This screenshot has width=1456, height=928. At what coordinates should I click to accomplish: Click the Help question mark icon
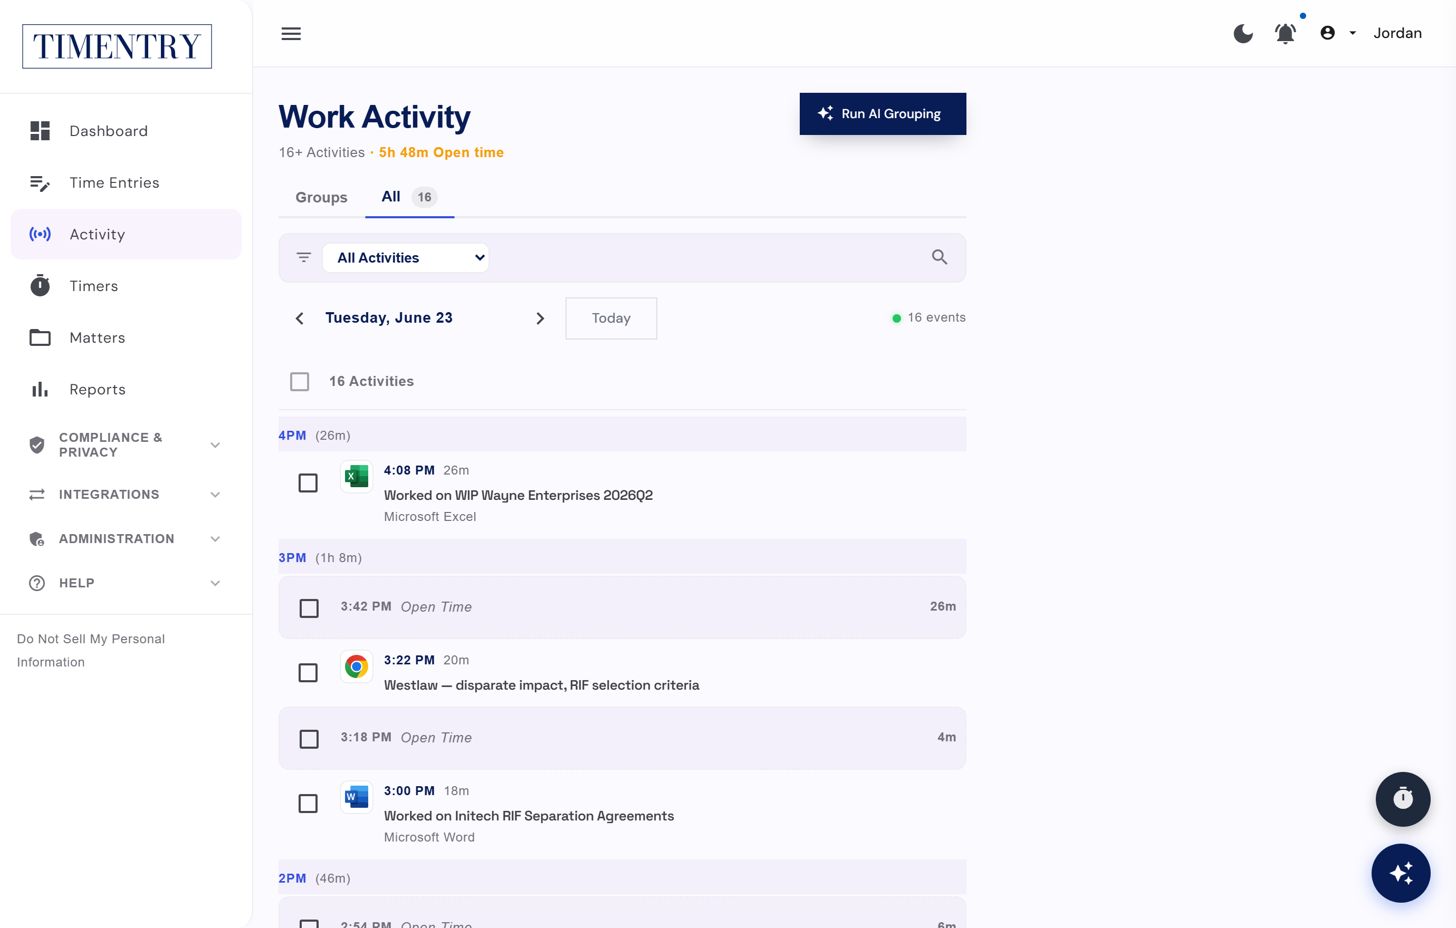pyautogui.click(x=37, y=583)
